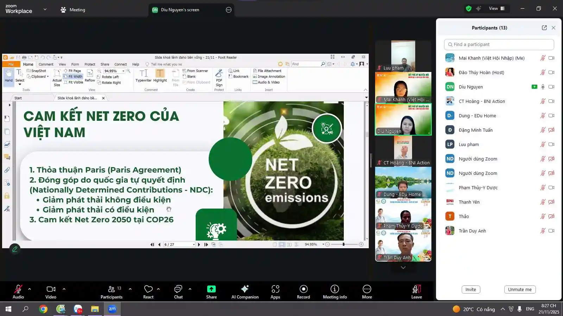The height and width of the screenshot is (316, 563).
Task: Toggle the Participants panel from toolbar
Action: [x=112, y=289]
